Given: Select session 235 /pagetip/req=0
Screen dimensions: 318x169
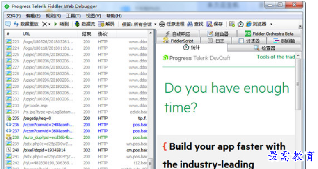Looking at the screenshot, I should coord(77,118).
